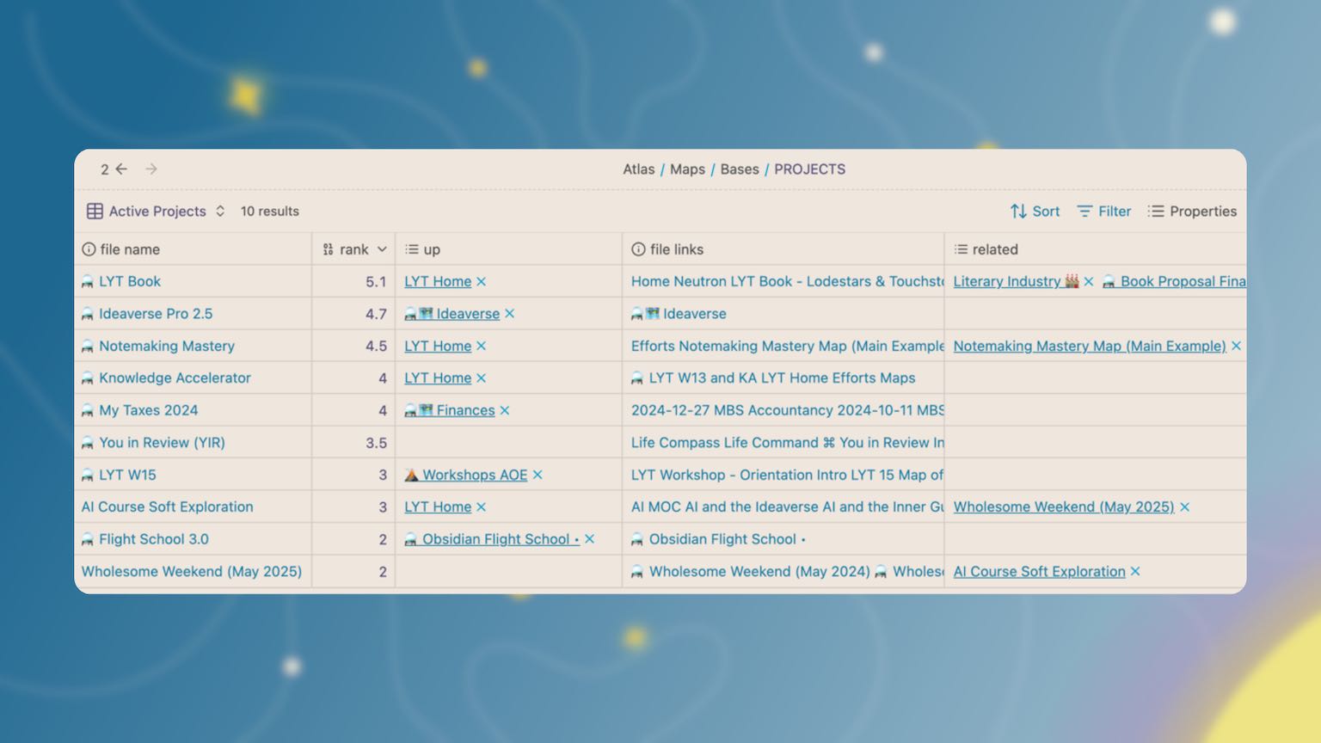Viewport: 1321px width, 743px height.
Task: Click the 5.1 rank cell
Action: (x=353, y=281)
